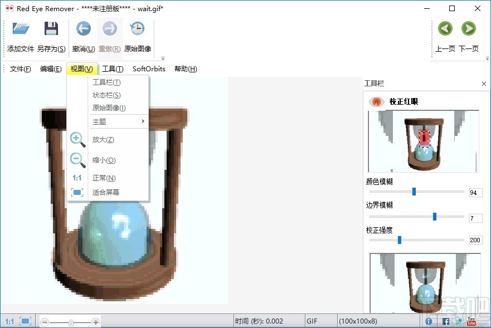Image resolution: width=491 pixels, height=328 pixels.
Task: Click the 添加文件 (Add File) toolbar icon
Action: coord(20,28)
